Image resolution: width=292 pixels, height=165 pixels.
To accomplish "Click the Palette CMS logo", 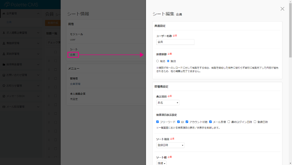I will click(x=21, y=5).
